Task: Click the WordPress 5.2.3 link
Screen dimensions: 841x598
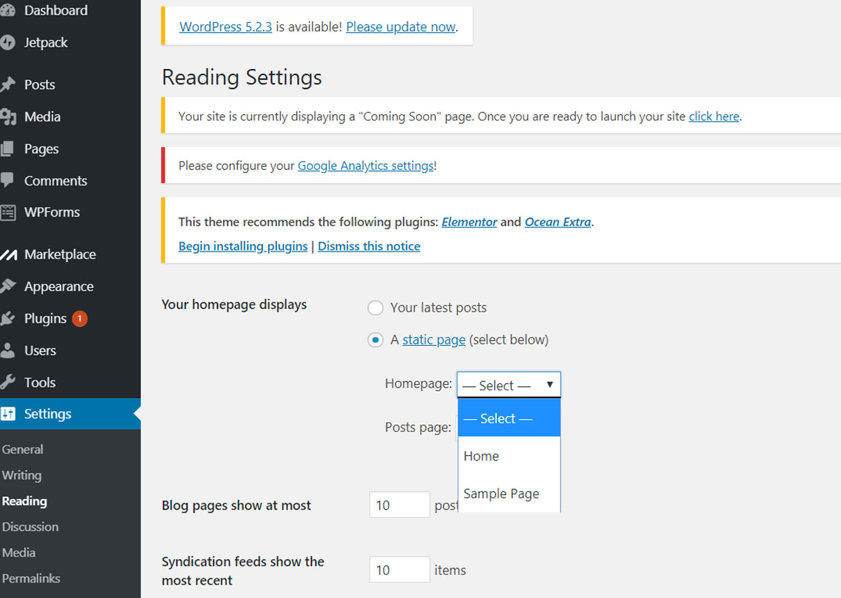Action: (x=226, y=27)
